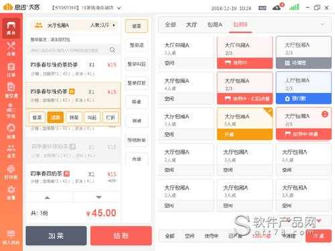335x251 pixels.
Task: Open the settings gear in sidebar
Action: 11,193
